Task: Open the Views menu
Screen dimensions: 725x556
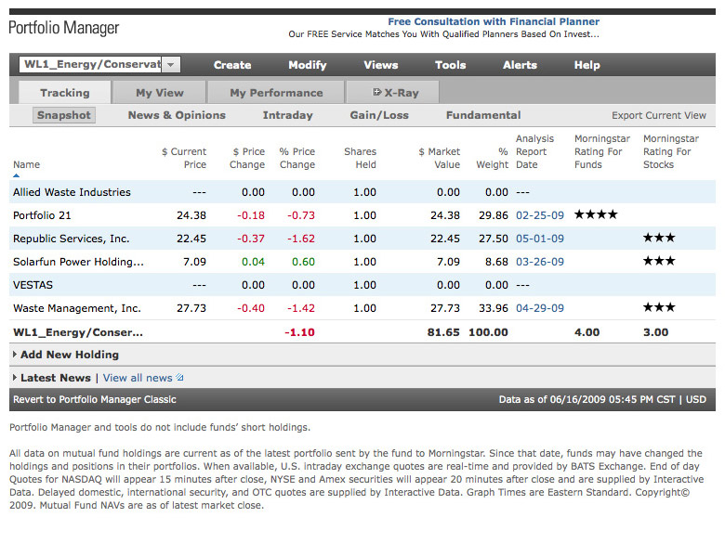Action: pos(380,65)
